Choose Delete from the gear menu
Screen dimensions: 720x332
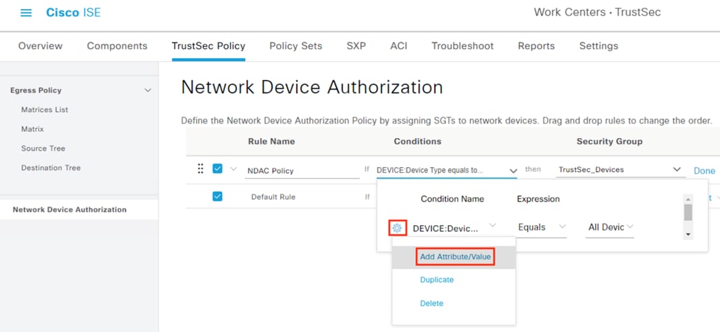point(431,304)
